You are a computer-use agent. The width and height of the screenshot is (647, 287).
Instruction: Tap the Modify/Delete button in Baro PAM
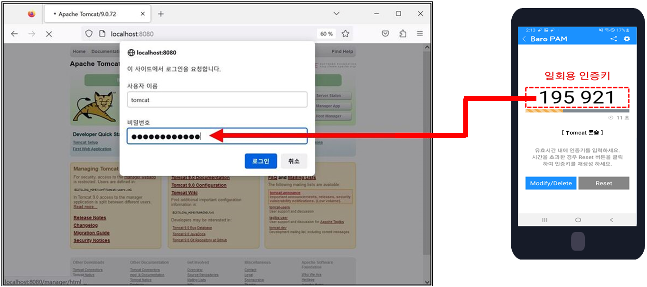click(551, 183)
